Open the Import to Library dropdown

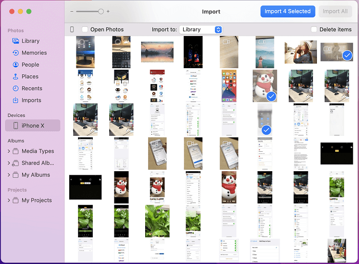pyautogui.click(x=201, y=30)
